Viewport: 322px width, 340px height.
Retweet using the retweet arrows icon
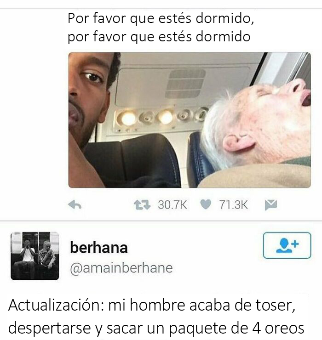pos(142,205)
